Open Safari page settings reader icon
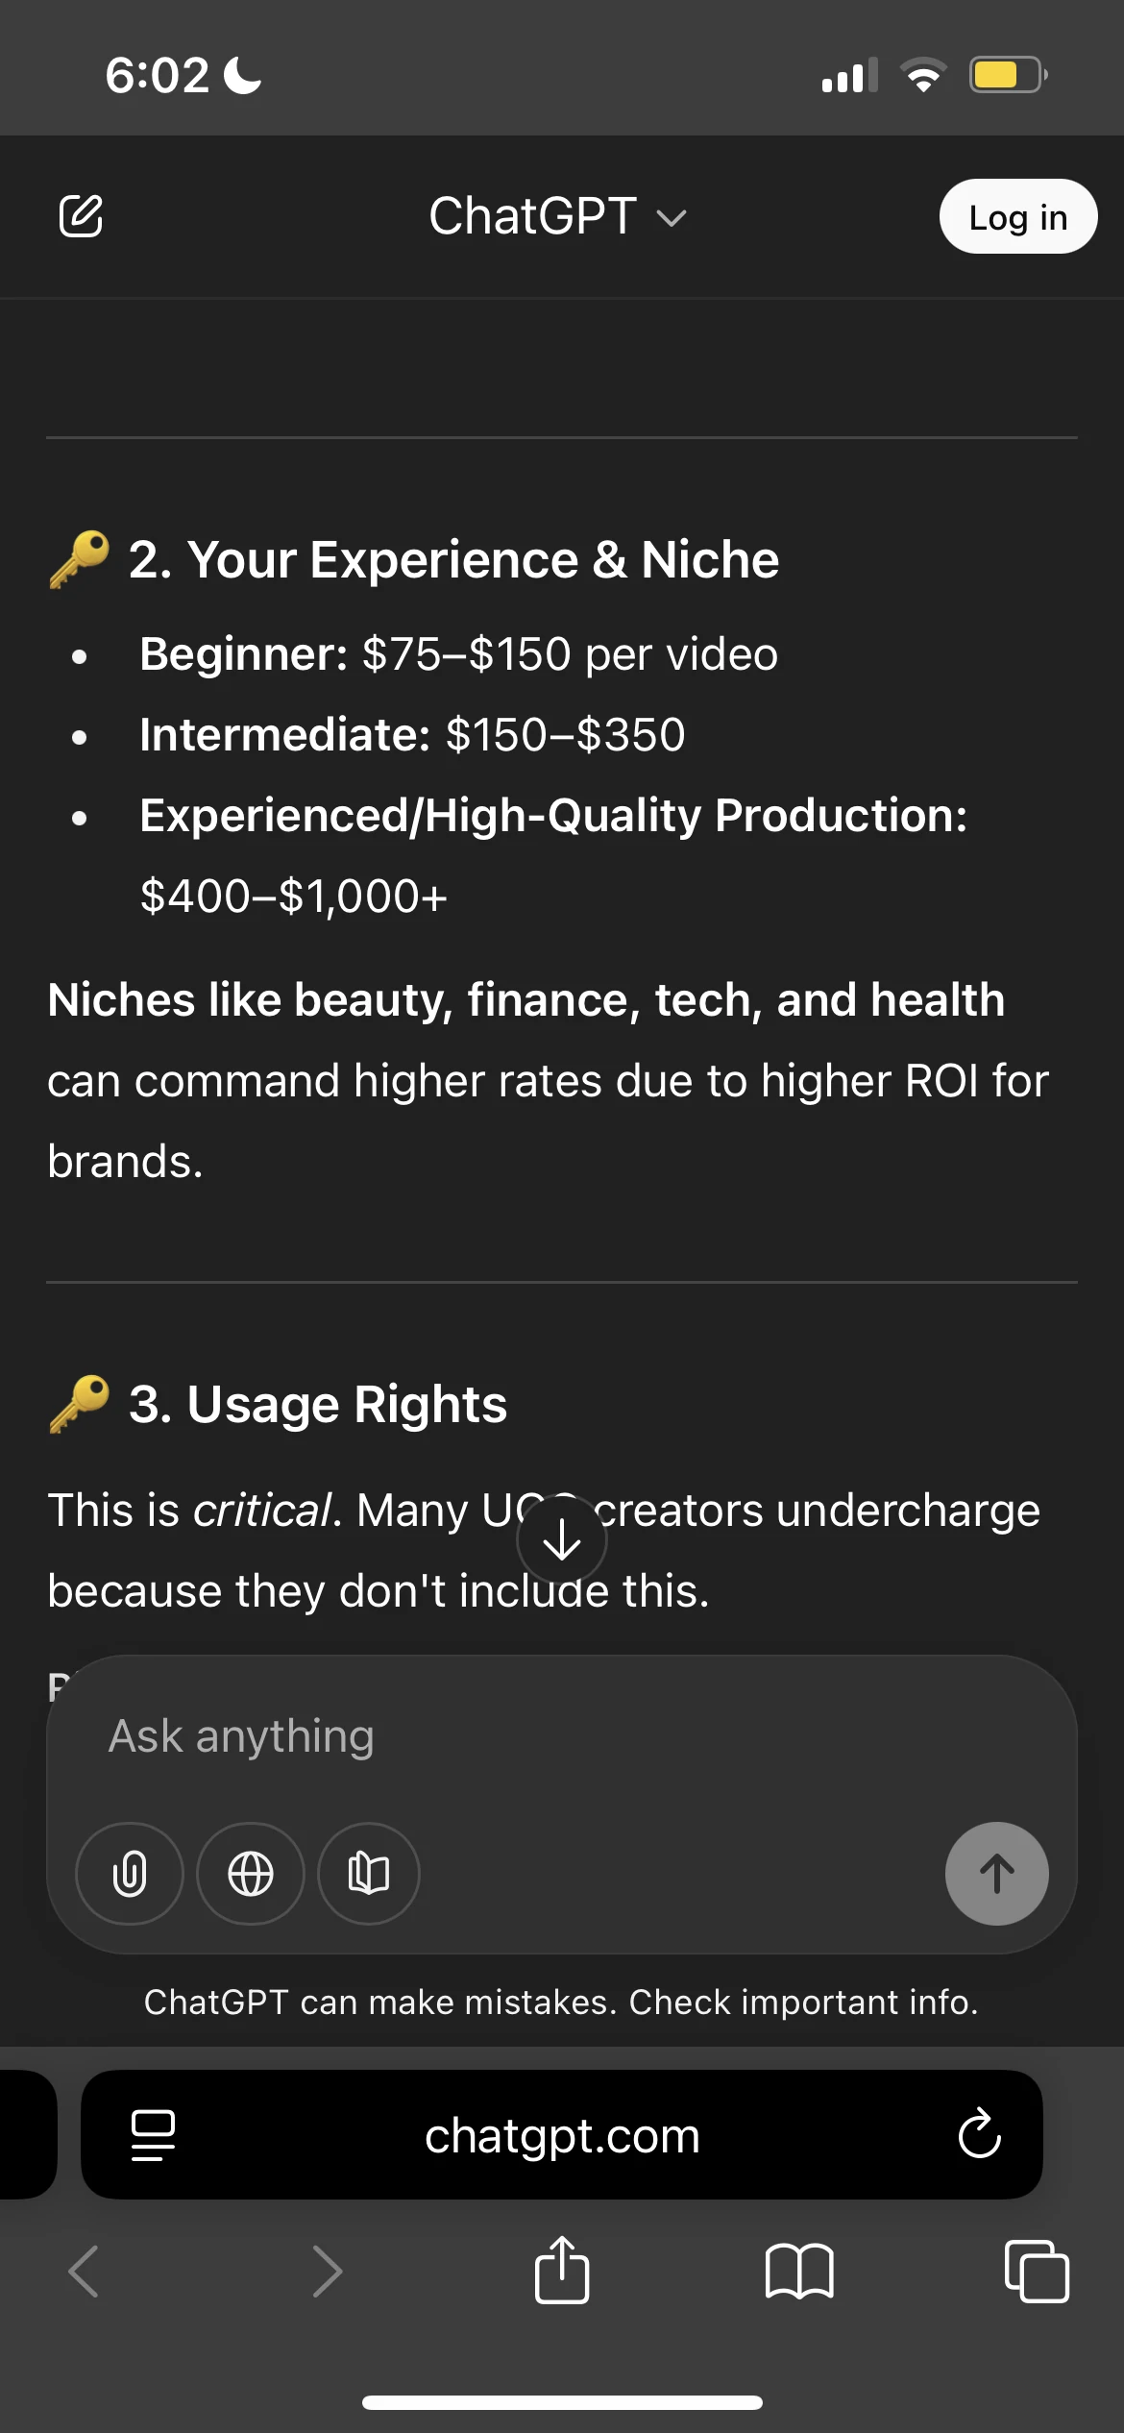The height and width of the screenshot is (2433, 1124). (x=153, y=2135)
